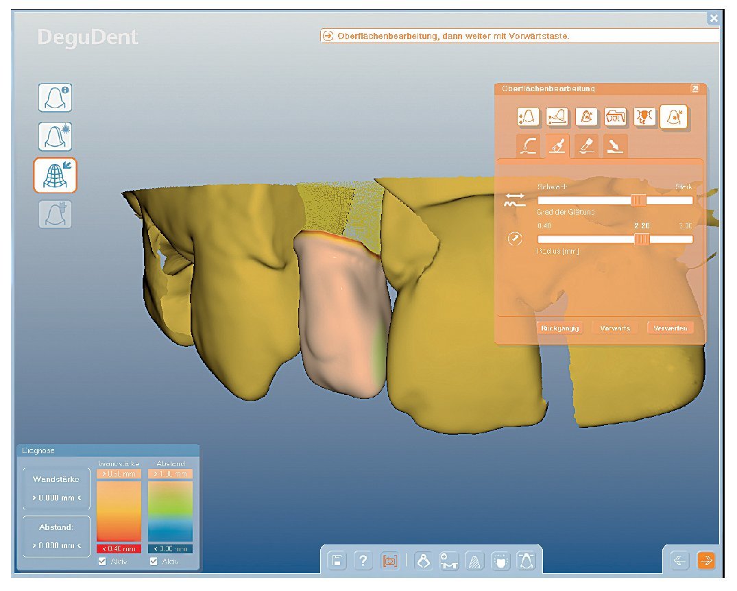Screen dimensions: 737x591
Task: Pop out the Oberflächenbearbeitung panel via corner arrow
Action: click(694, 88)
